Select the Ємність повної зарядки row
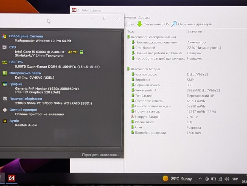This screenshot has height=186, width=247. pyautogui.click(x=168, y=106)
